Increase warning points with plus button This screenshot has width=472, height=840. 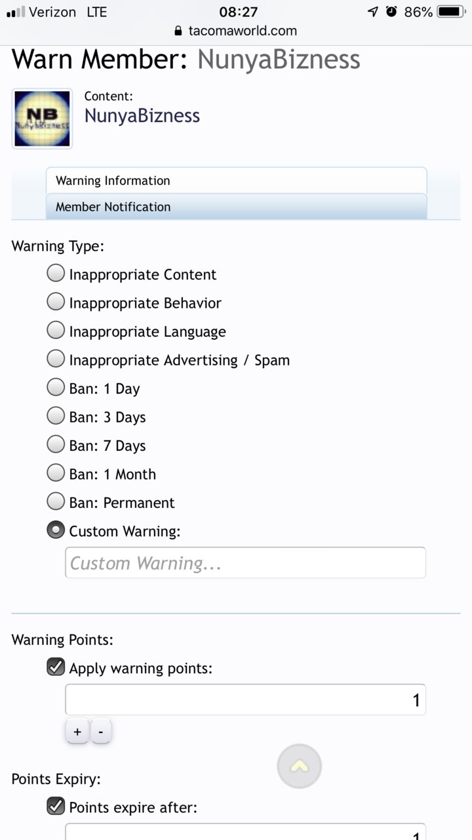tap(77, 732)
